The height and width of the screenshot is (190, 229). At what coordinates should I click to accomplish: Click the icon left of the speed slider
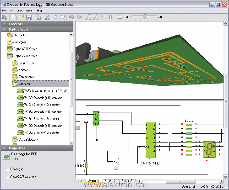pos(120,17)
